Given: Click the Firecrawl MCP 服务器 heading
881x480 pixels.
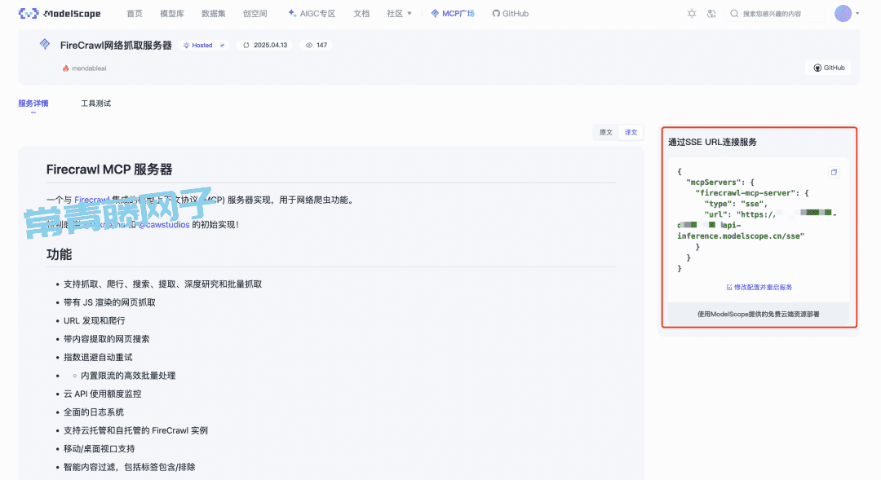Looking at the screenshot, I should (x=109, y=170).
